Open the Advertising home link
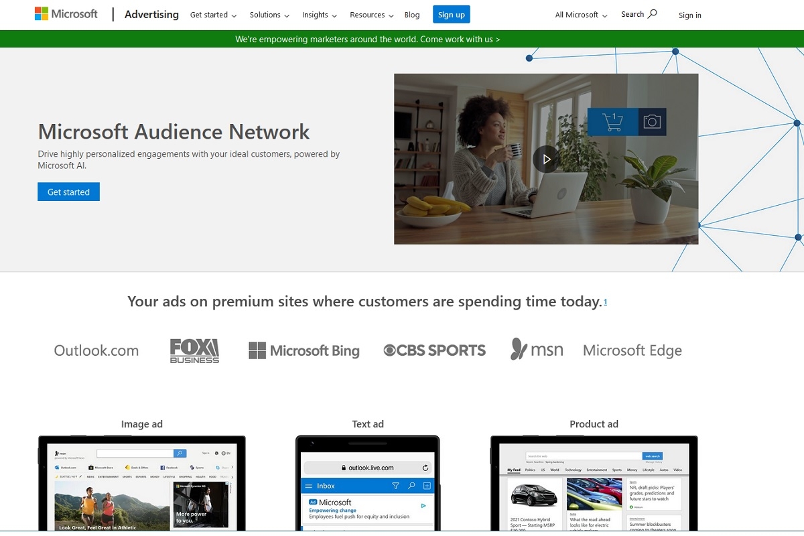This screenshot has height=536, width=804. [x=151, y=14]
